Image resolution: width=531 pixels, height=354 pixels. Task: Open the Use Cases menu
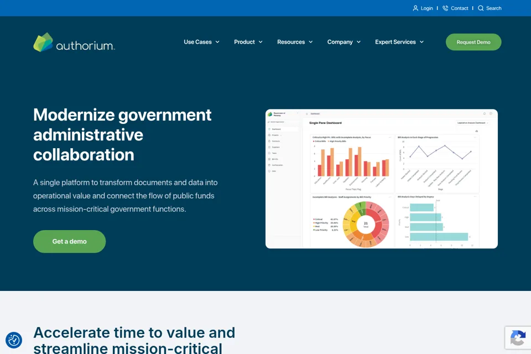pos(198,42)
